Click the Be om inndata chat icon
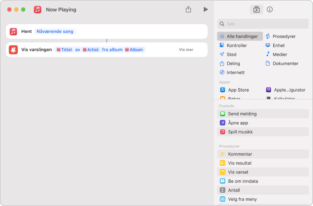Image resolution: width=313 pixels, height=206 pixels. (x=223, y=181)
